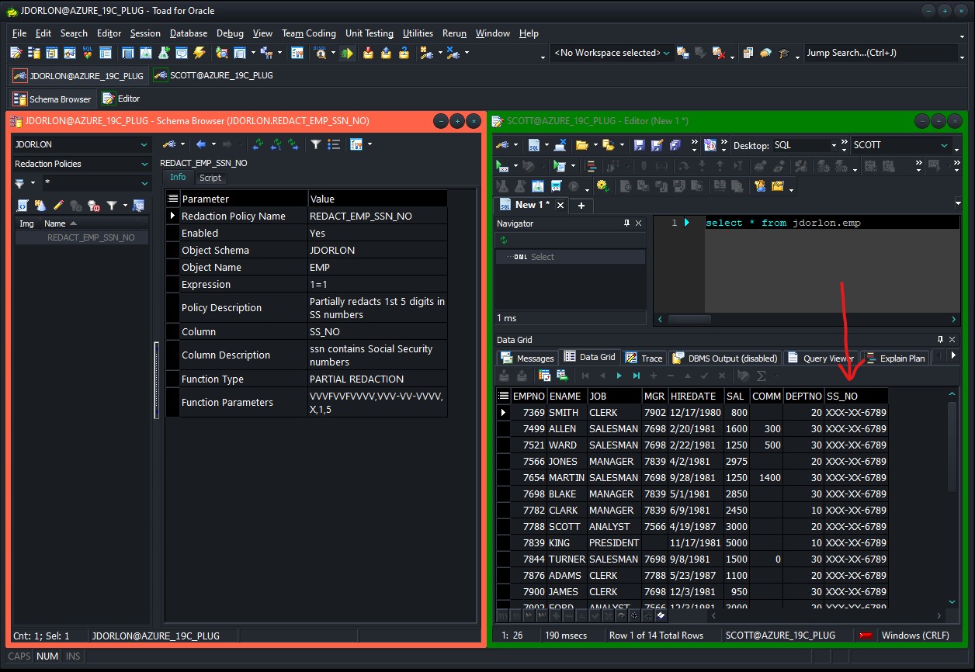Image resolution: width=975 pixels, height=672 pixels.
Task: Click the Execute statement green play icon
Action: point(503,165)
